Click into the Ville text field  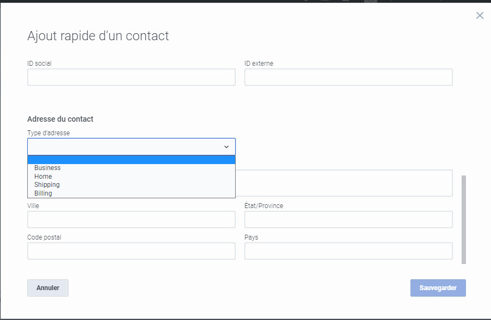click(x=131, y=219)
